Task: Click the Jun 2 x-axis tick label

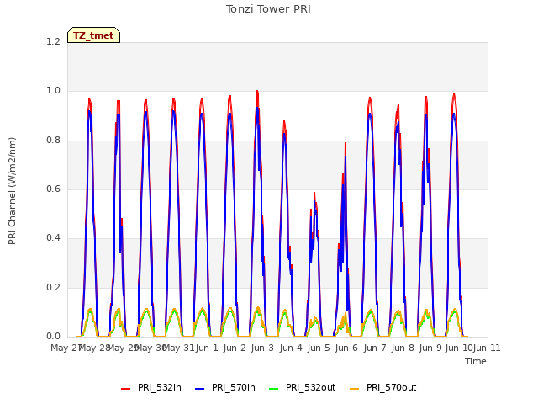Action: (x=235, y=348)
